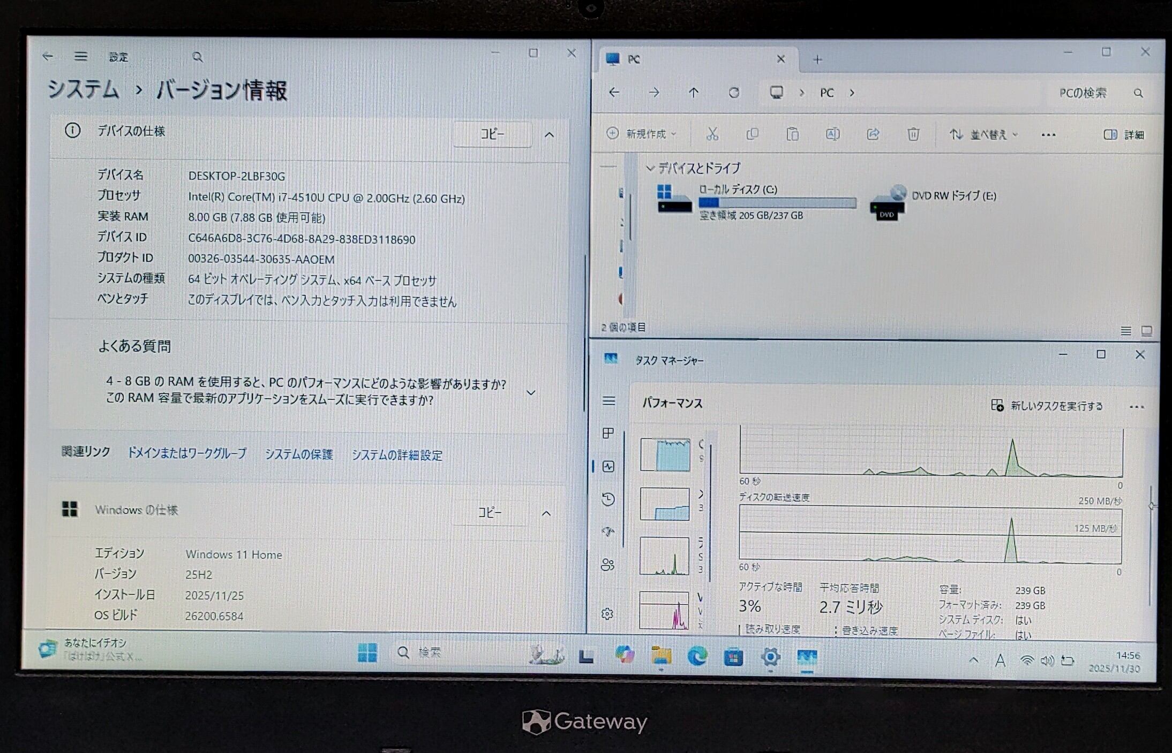This screenshot has width=1172, height=753.
Task: Open the 並べ替え sort dropdown
Action: 983,134
